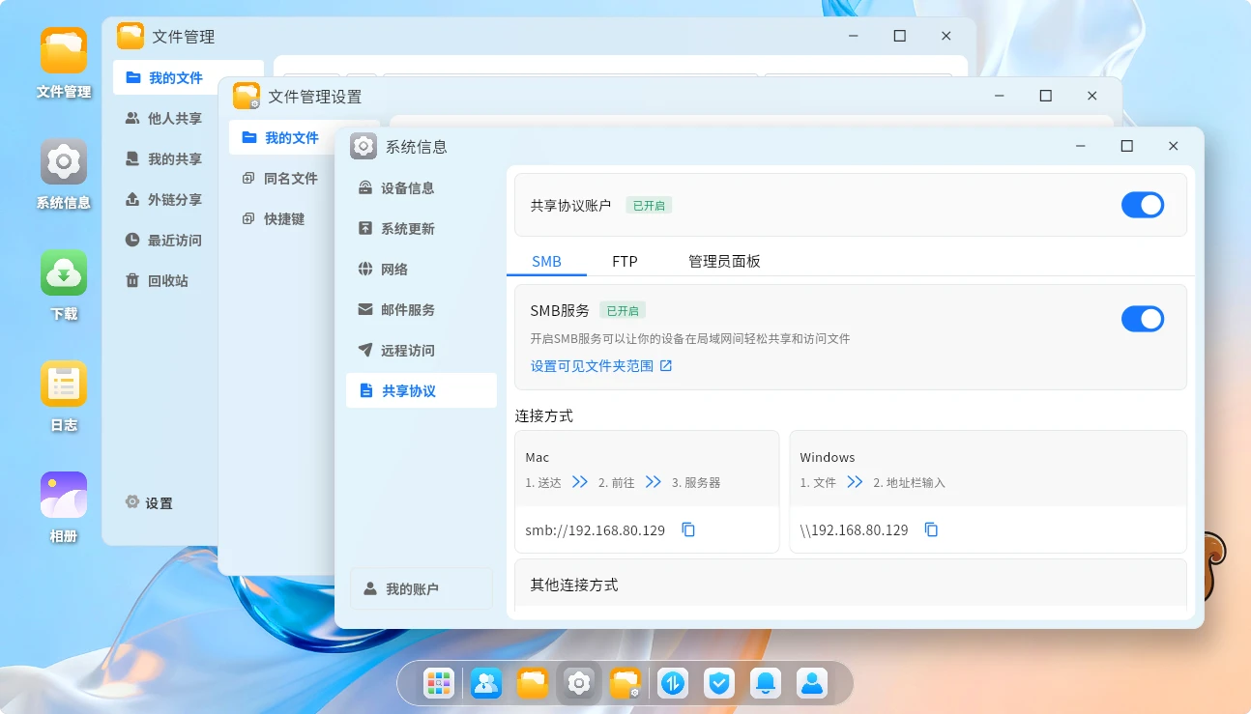This screenshot has width=1251, height=714.
Task: Click the user profile icon in dock
Action: [812, 684]
